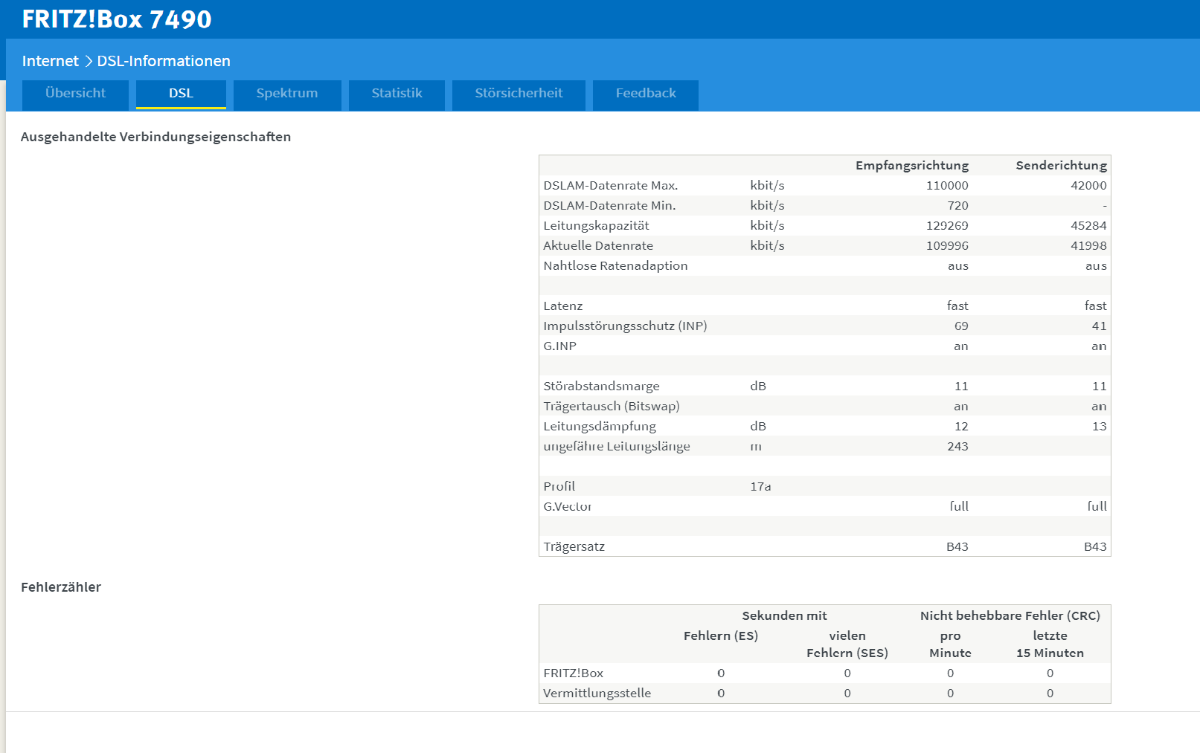Select the Vermittlungsstelle error counter row
The height and width of the screenshot is (753, 1200).
click(824, 694)
